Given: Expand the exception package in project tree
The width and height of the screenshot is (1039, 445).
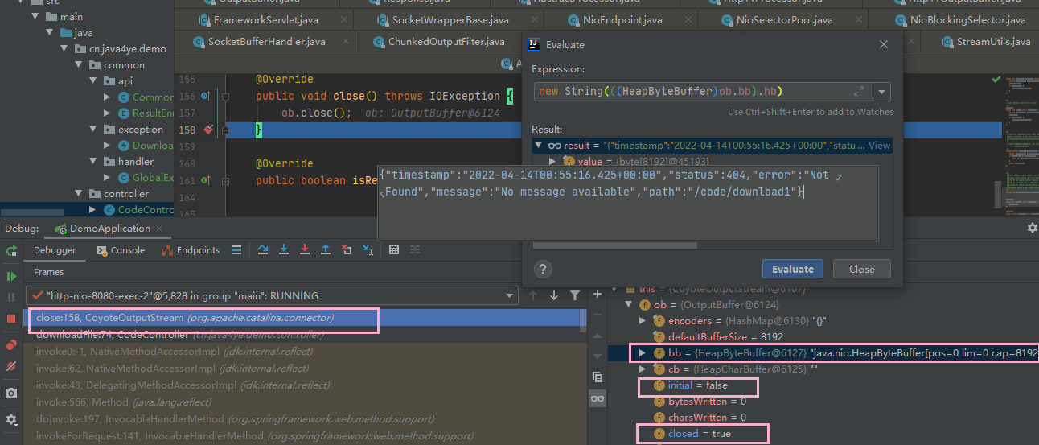Looking at the screenshot, I should point(93,129).
